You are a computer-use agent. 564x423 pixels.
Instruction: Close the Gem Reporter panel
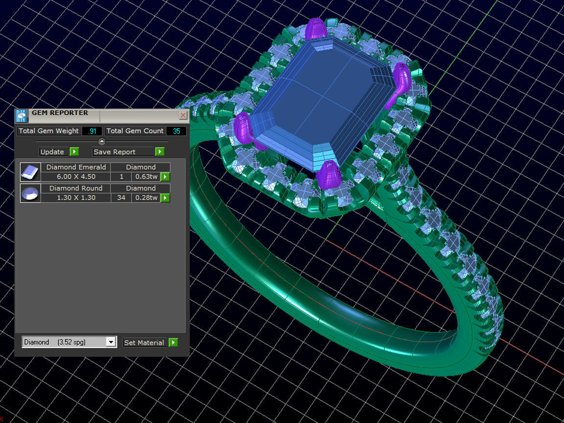pyautogui.click(x=183, y=116)
